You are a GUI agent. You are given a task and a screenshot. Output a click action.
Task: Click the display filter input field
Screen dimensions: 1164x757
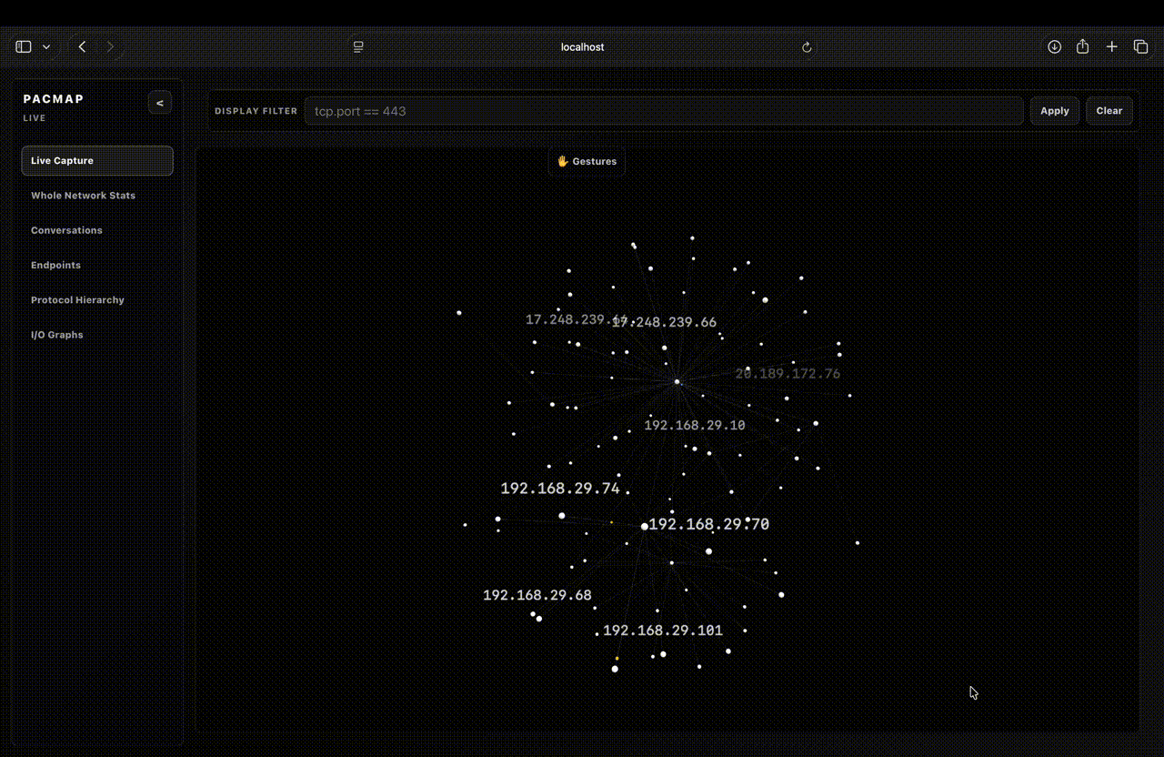pyautogui.click(x=664, y=111)
